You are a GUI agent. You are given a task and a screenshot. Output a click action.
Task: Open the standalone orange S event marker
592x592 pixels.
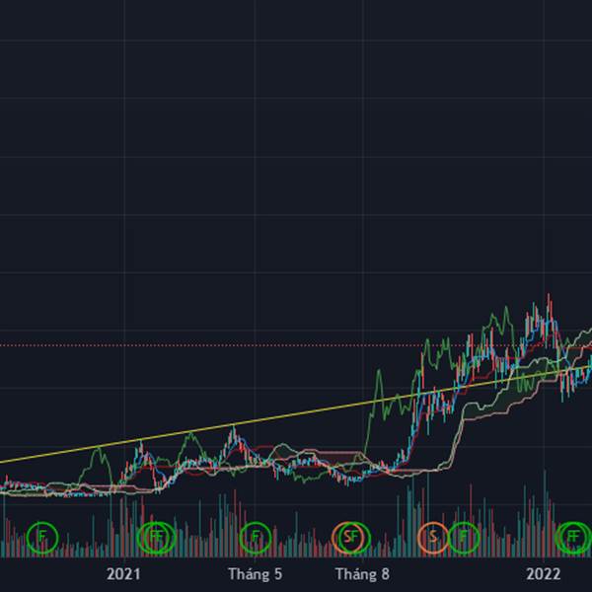click(x=433, y=537)
